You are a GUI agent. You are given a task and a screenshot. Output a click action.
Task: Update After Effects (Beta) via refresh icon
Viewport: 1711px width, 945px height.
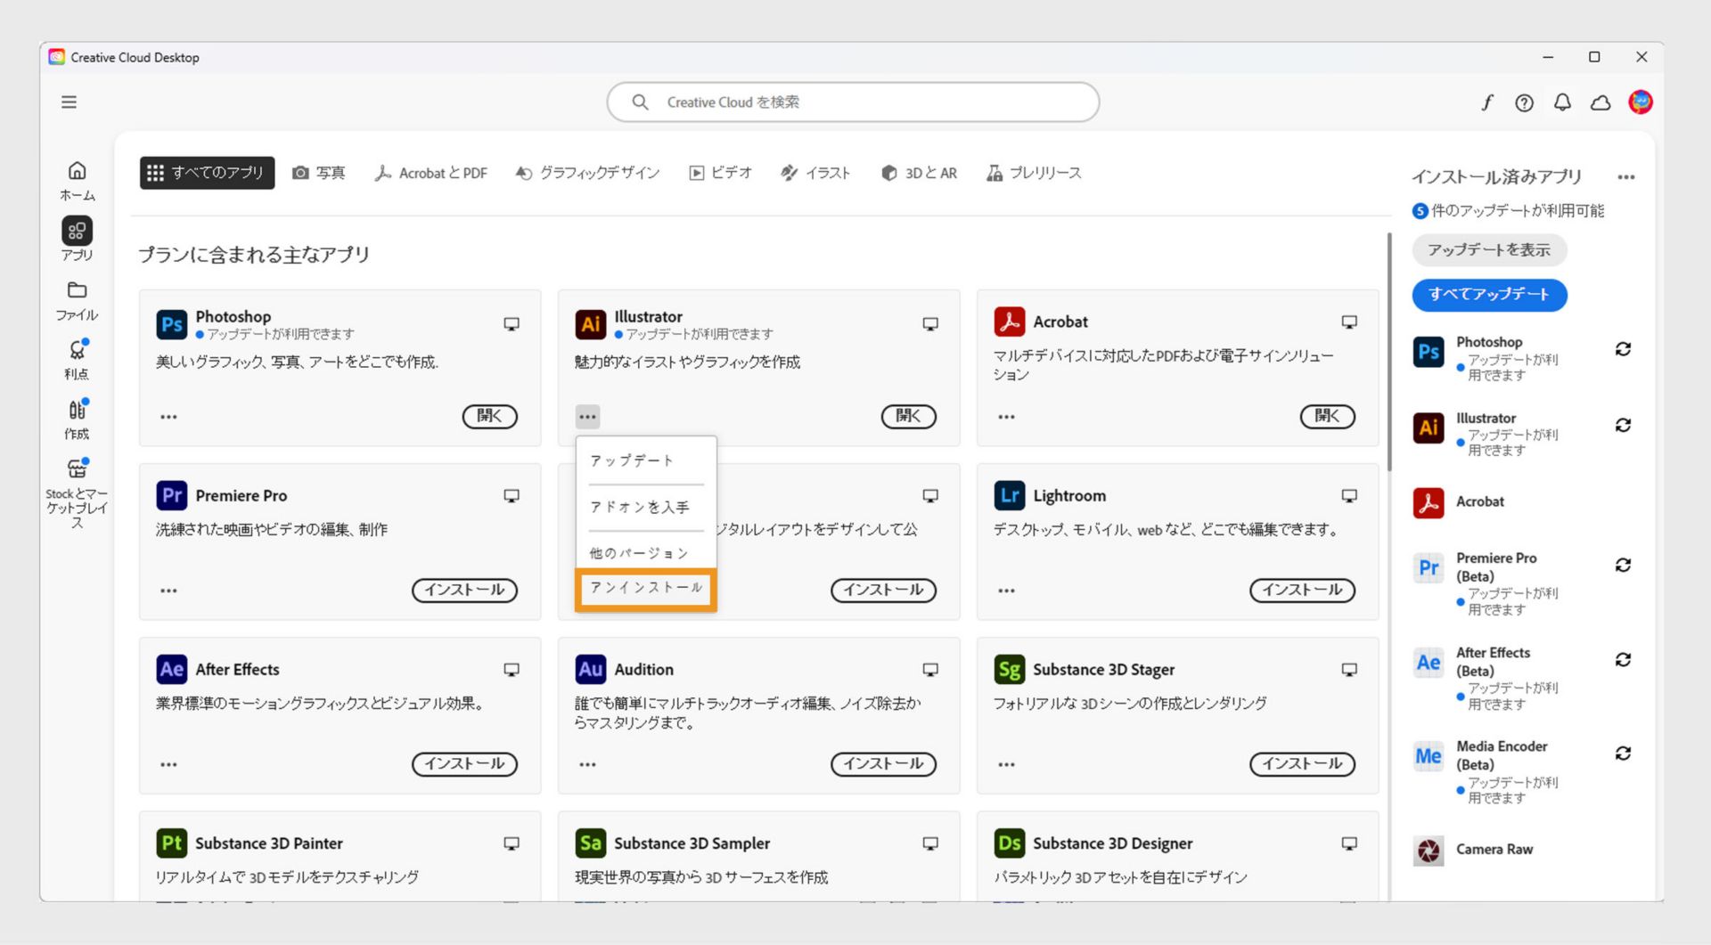tap(1623, 659)
